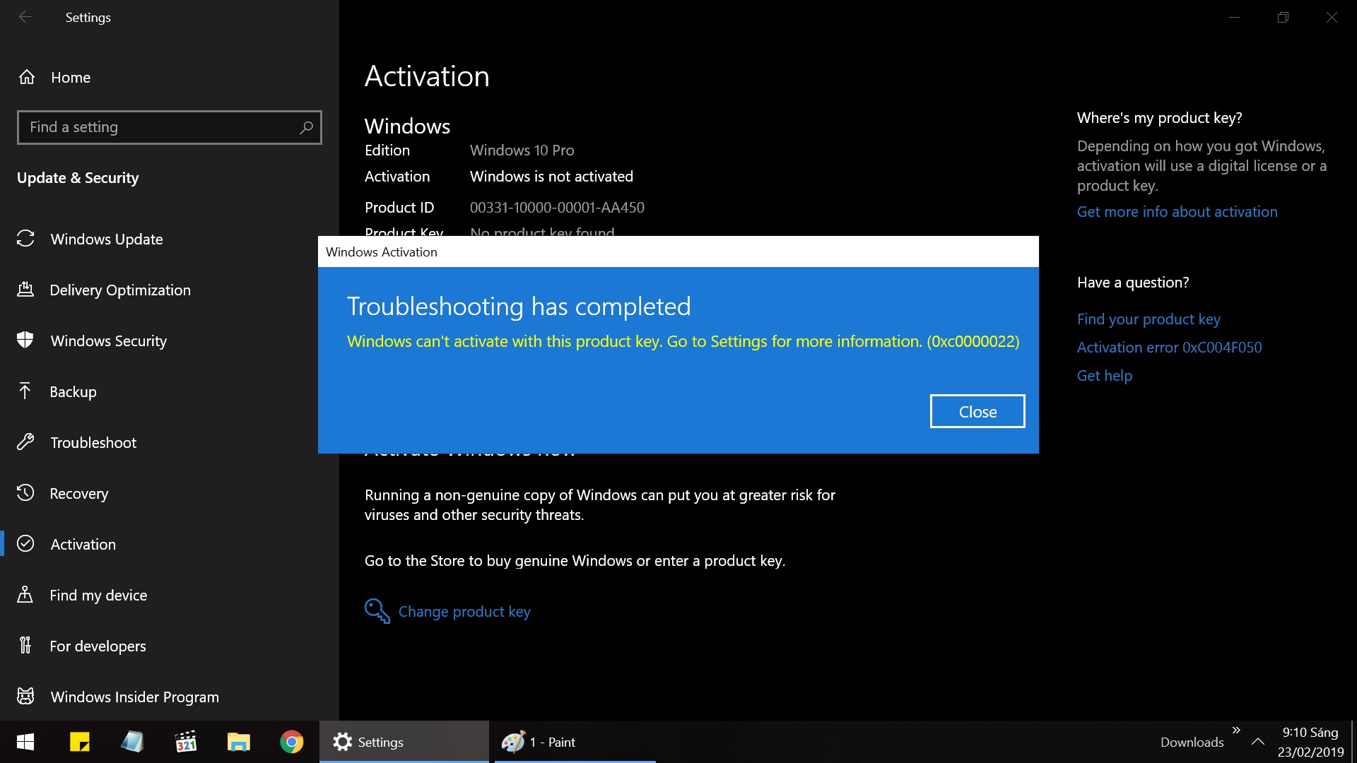Click Find your product key link

pos(1149,319)
